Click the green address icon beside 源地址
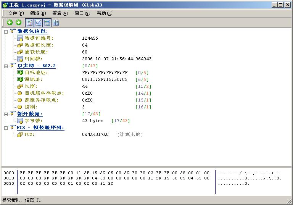293x205 pixels. click(x=20, y=79)
